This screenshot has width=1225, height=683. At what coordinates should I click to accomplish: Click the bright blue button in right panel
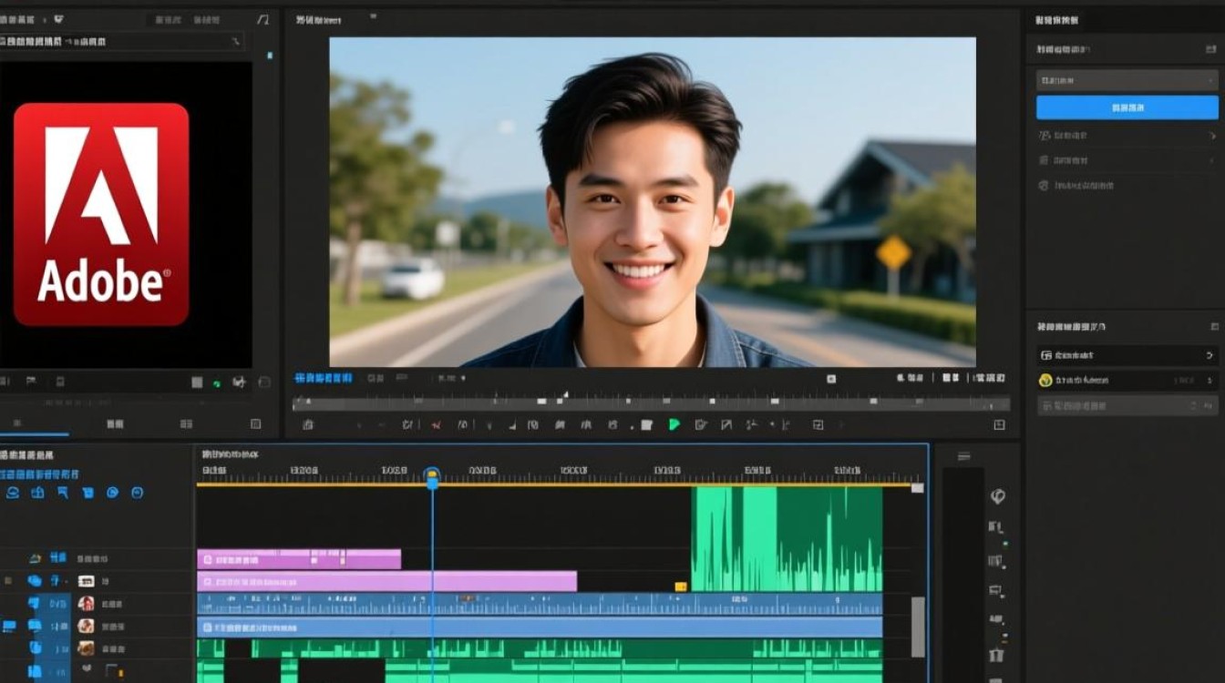[1127, 107]
